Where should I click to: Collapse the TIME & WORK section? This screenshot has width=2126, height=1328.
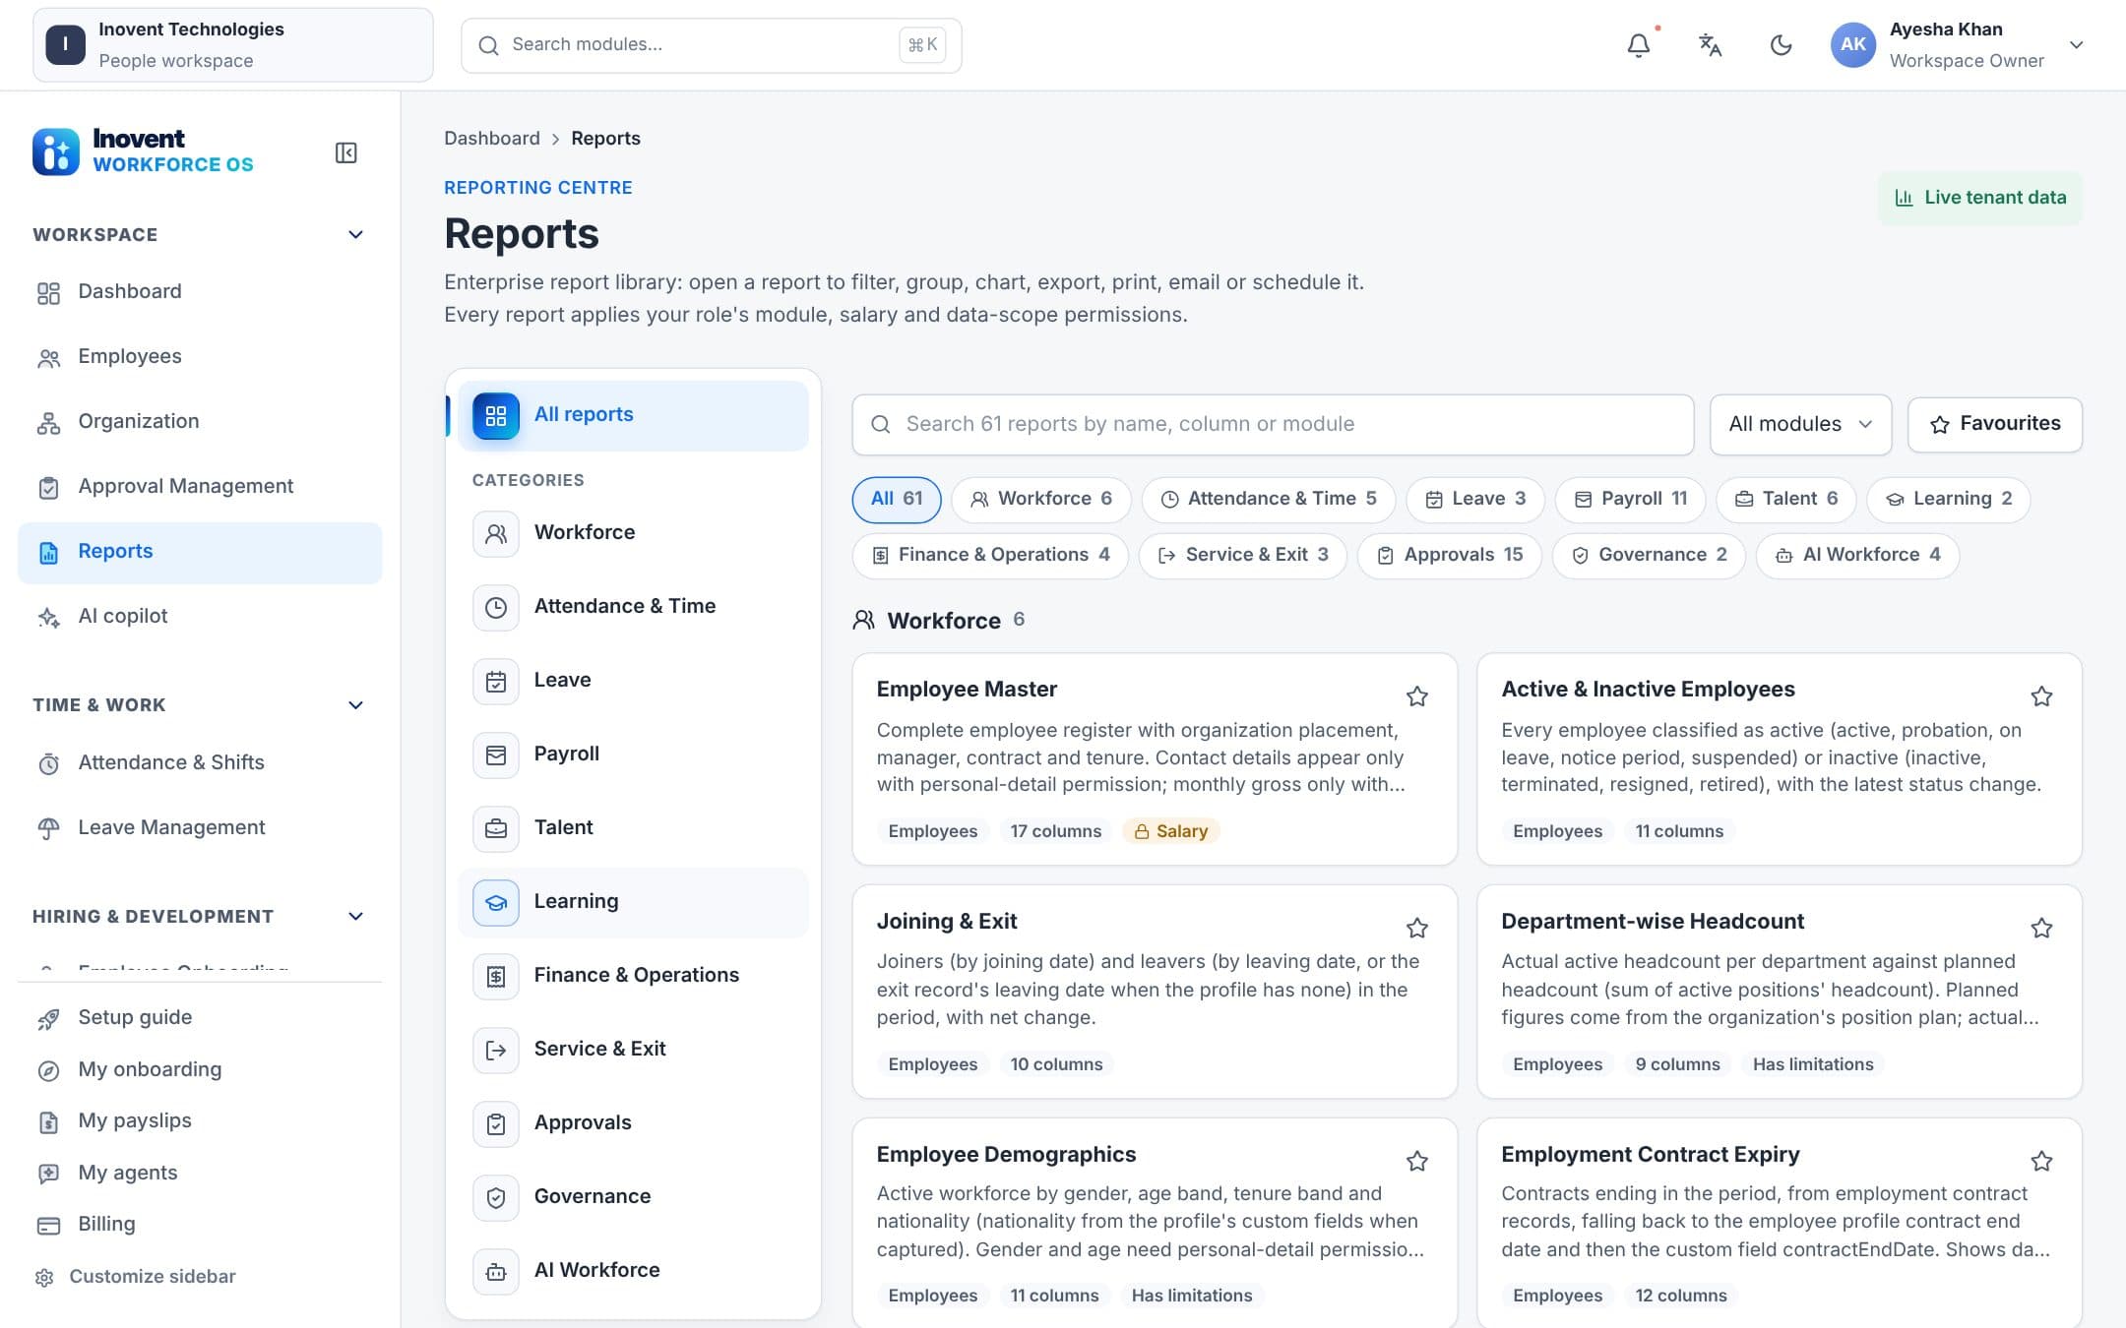point(355,705)
